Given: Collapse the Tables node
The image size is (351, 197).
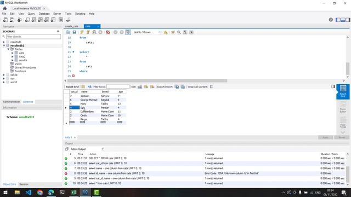Looking at the screenshot, I should pos(8,49).
